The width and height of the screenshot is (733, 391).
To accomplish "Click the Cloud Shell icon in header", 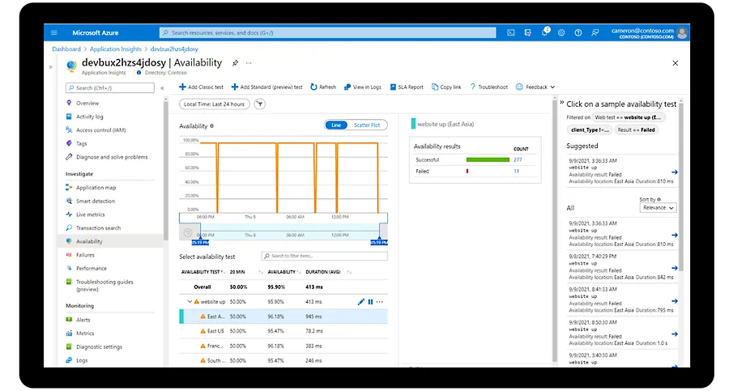I will (x=511, y=32).
